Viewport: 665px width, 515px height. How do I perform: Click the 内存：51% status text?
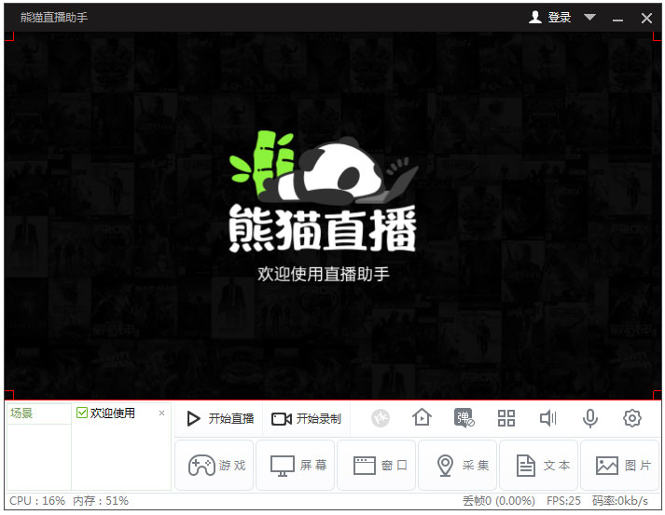pyautogui.click(x=101, y=501)
